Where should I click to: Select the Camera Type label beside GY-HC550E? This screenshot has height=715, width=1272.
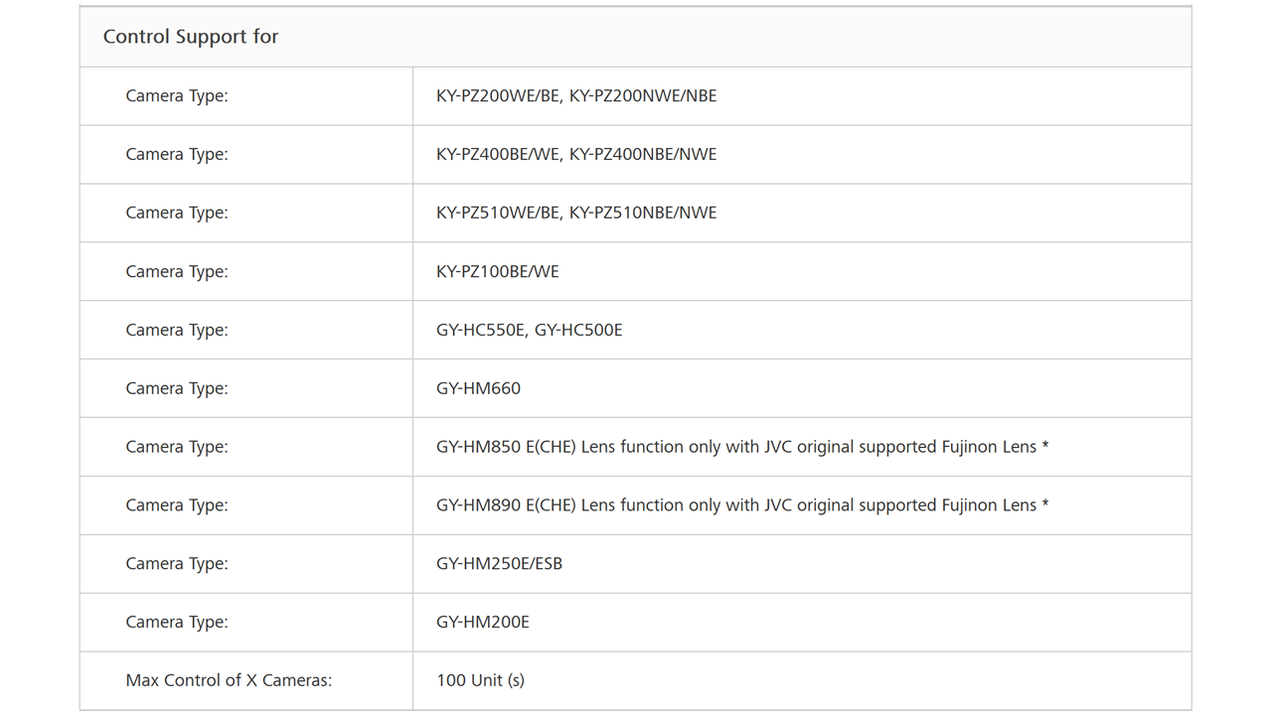pos(177,330)
